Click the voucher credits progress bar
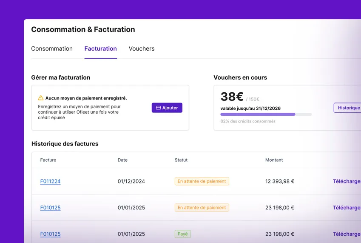The width and height of the screenshot is (361, 243). [x=266, y=114]
